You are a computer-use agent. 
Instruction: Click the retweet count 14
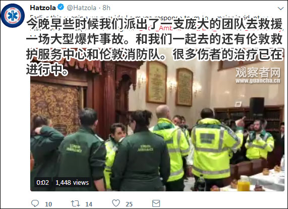point(89,204)
